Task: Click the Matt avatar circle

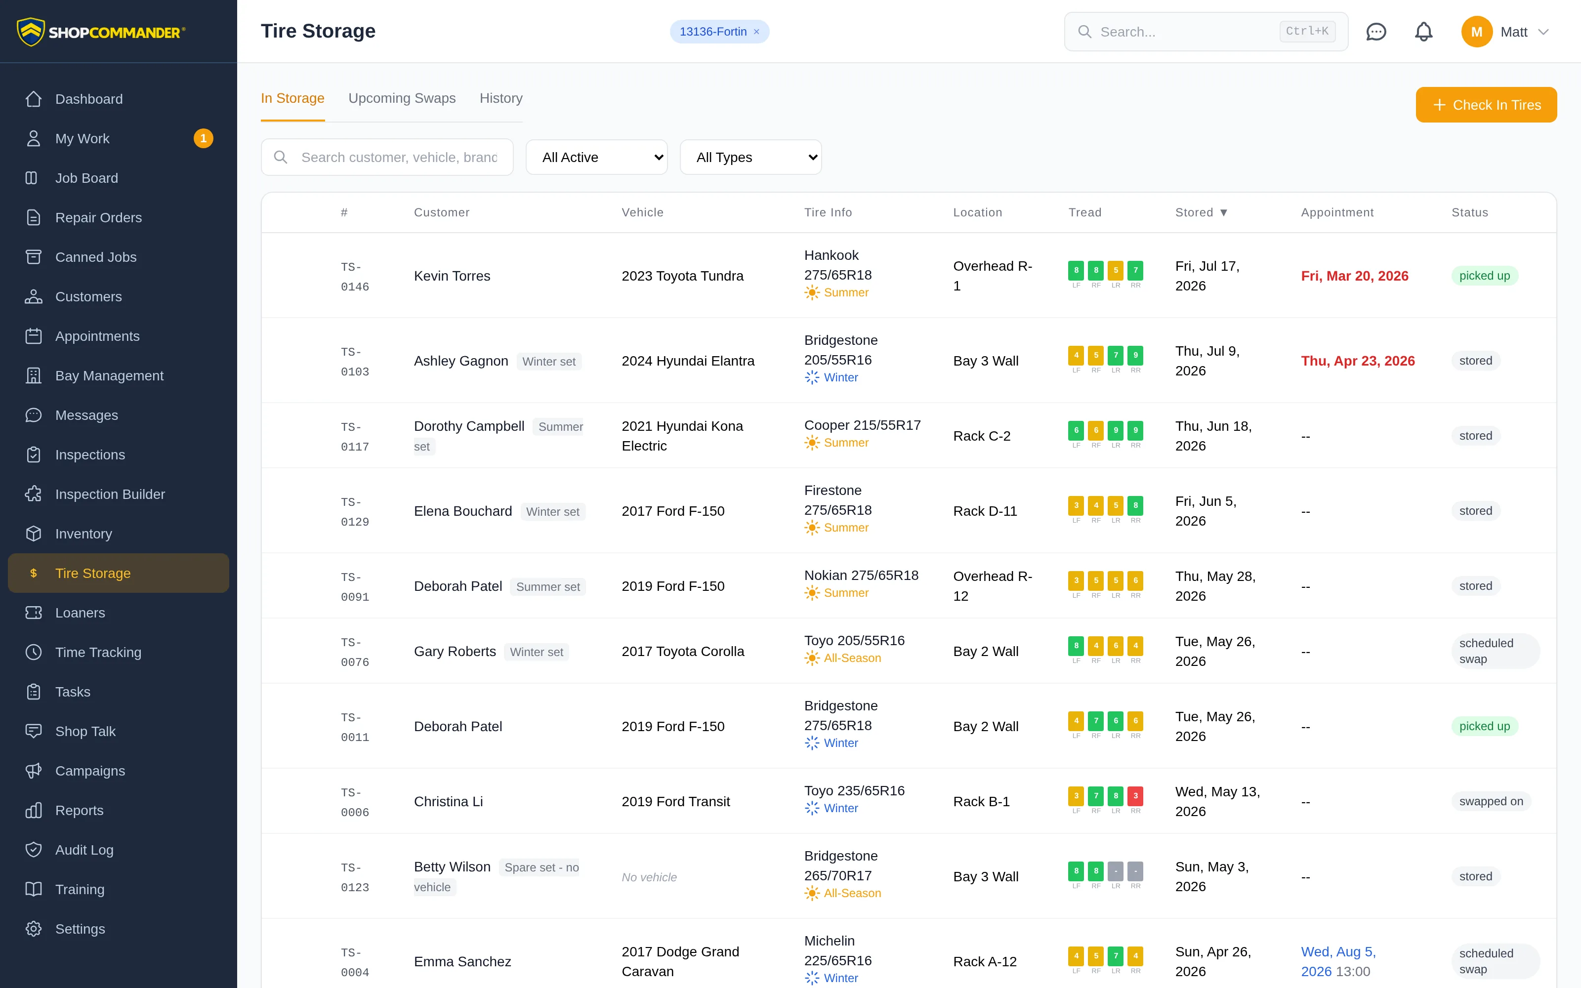Action: click(x=1476, y=31)
